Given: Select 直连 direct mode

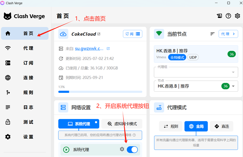Looking at the screenshot, I should tap(222, 127).
